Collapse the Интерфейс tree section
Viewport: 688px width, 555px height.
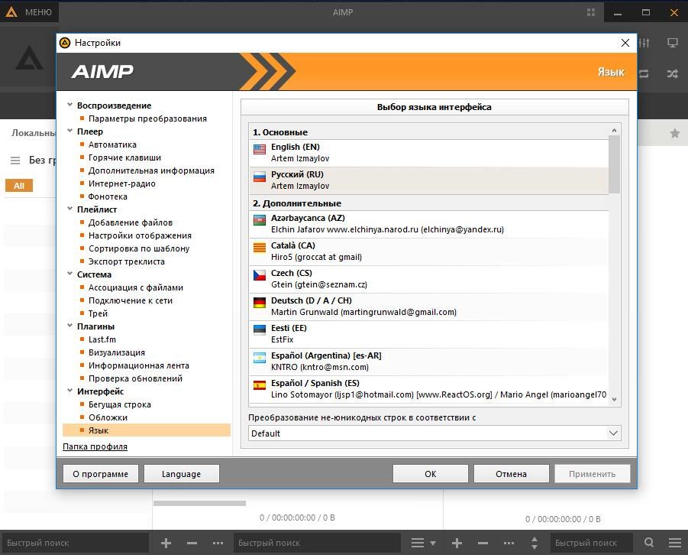(69, 391)
